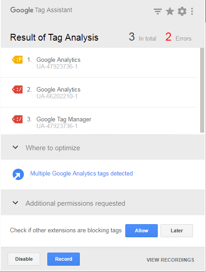Choose Later for extension permissions
The height and width of the screenshot is (272, 206).
coord(177,231)
